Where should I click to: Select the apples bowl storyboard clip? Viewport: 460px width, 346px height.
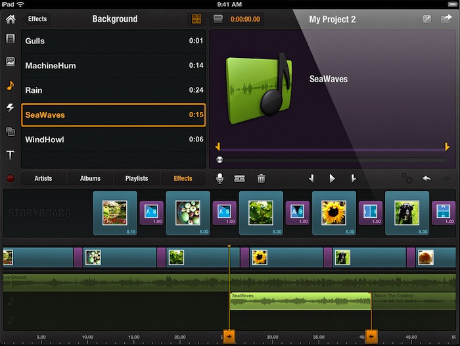(x=188, y=213)
